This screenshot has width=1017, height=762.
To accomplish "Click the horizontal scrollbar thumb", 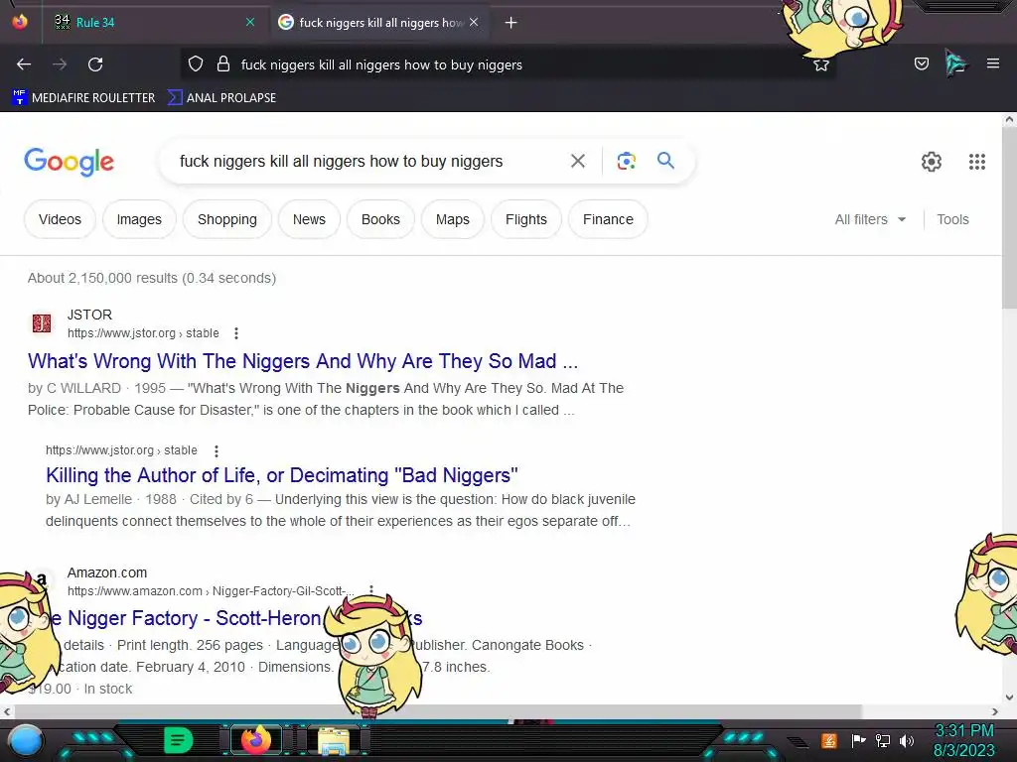I will (x=438, y=711).
